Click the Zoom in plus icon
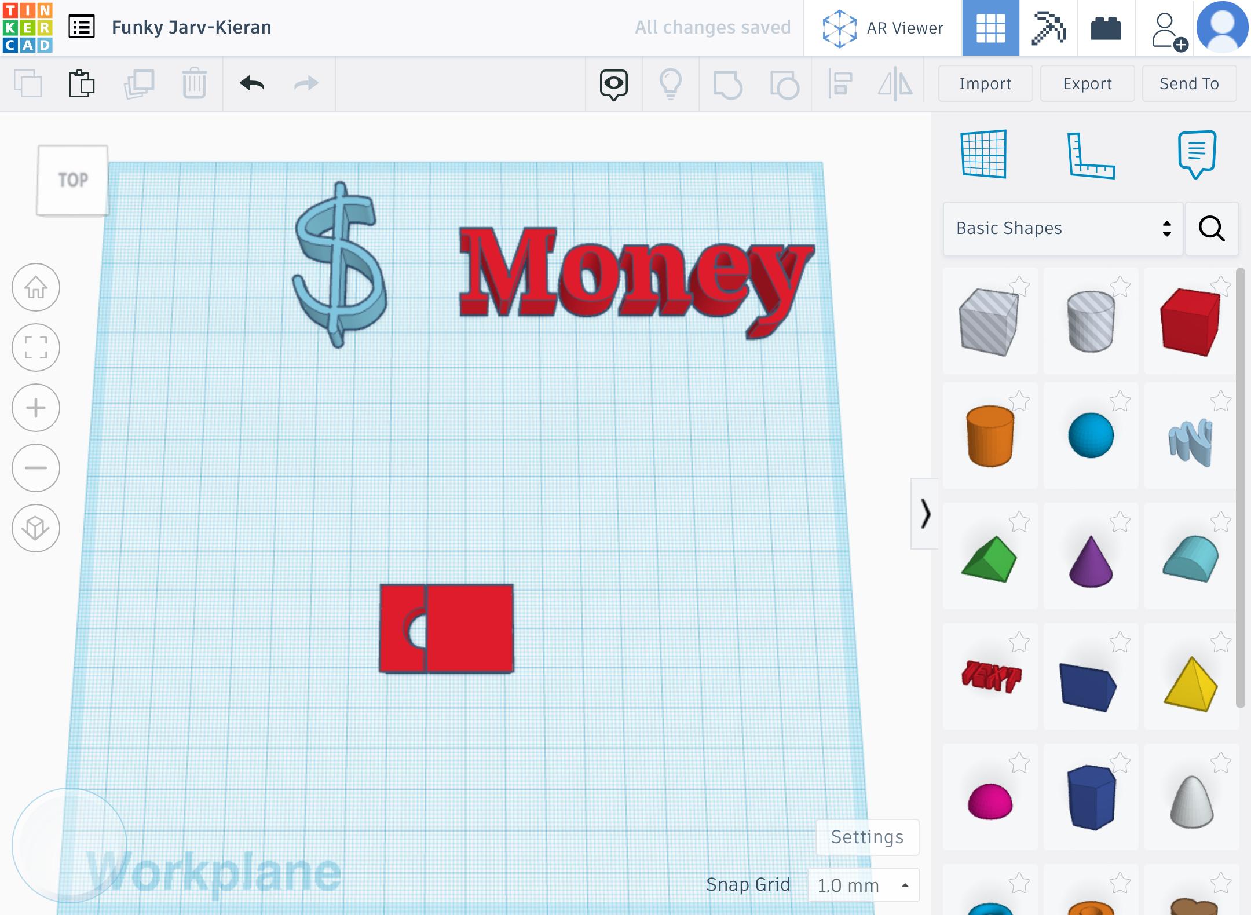1251x915 pixels. coord(36,408)
